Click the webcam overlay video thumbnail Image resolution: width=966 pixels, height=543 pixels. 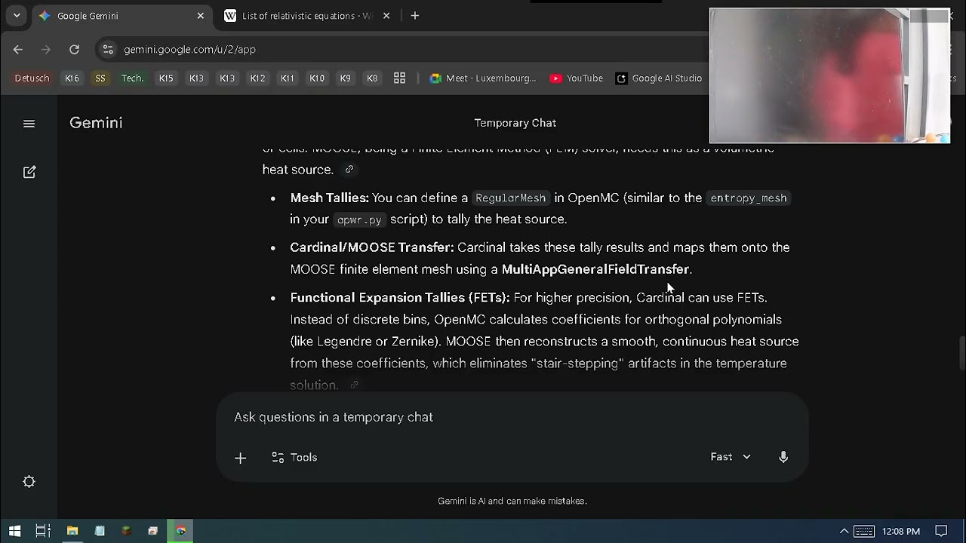(829, 75)
